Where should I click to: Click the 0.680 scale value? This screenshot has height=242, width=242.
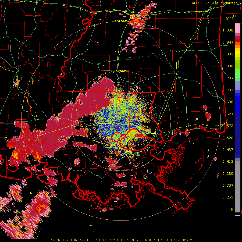coord(228,102)
